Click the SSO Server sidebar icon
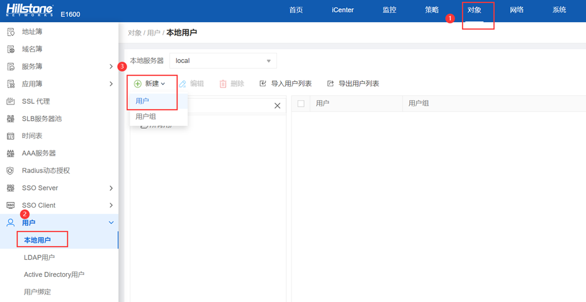The width and height of the screenshot is (586, 302). [11, 188]
